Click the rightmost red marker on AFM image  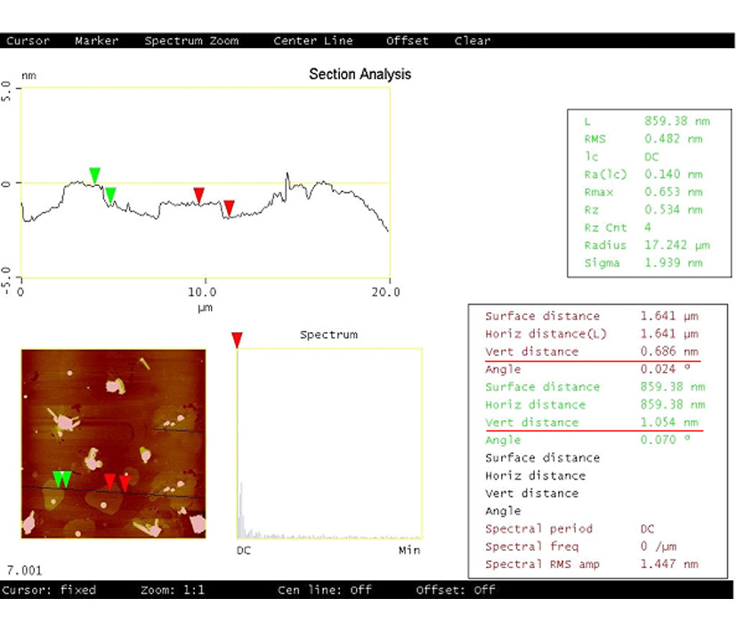[x=125, y=481]
